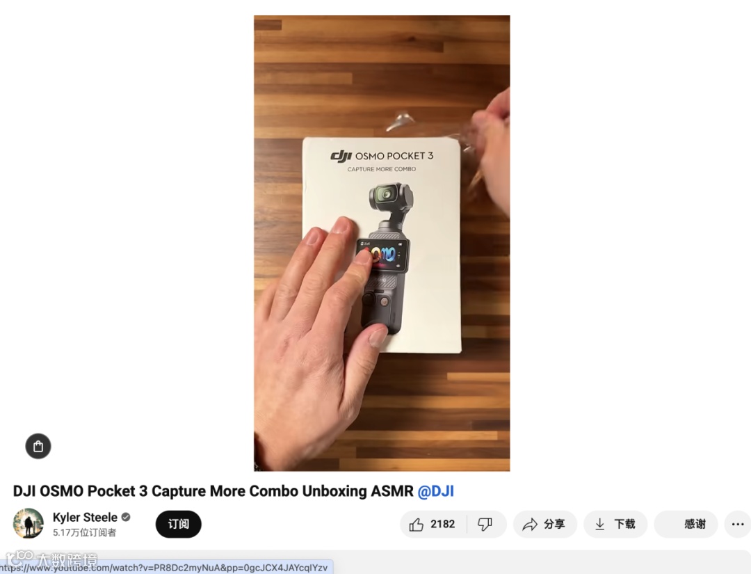Click the verified badge beside Kyler Steele
This screenshot has width=751, height=574.
click(126, 517)
